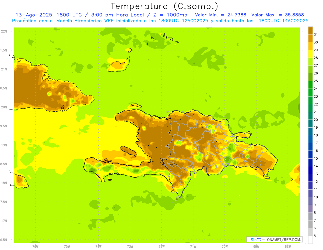Click latitude axis label '7.5N'

3,202
